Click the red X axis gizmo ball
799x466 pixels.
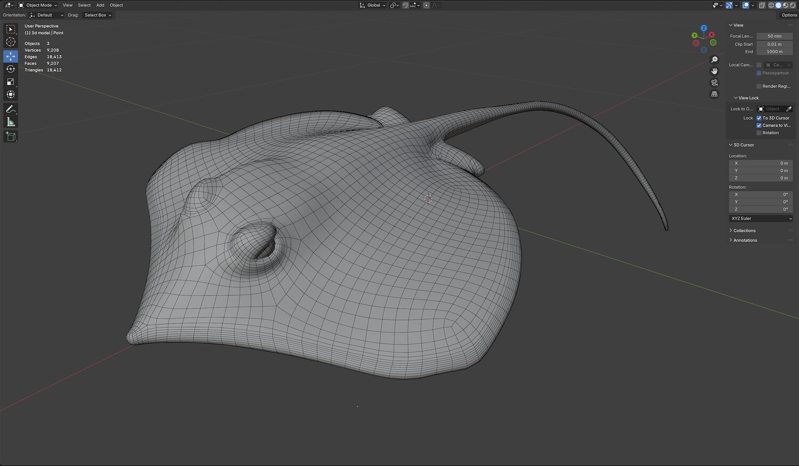[712, 35]
